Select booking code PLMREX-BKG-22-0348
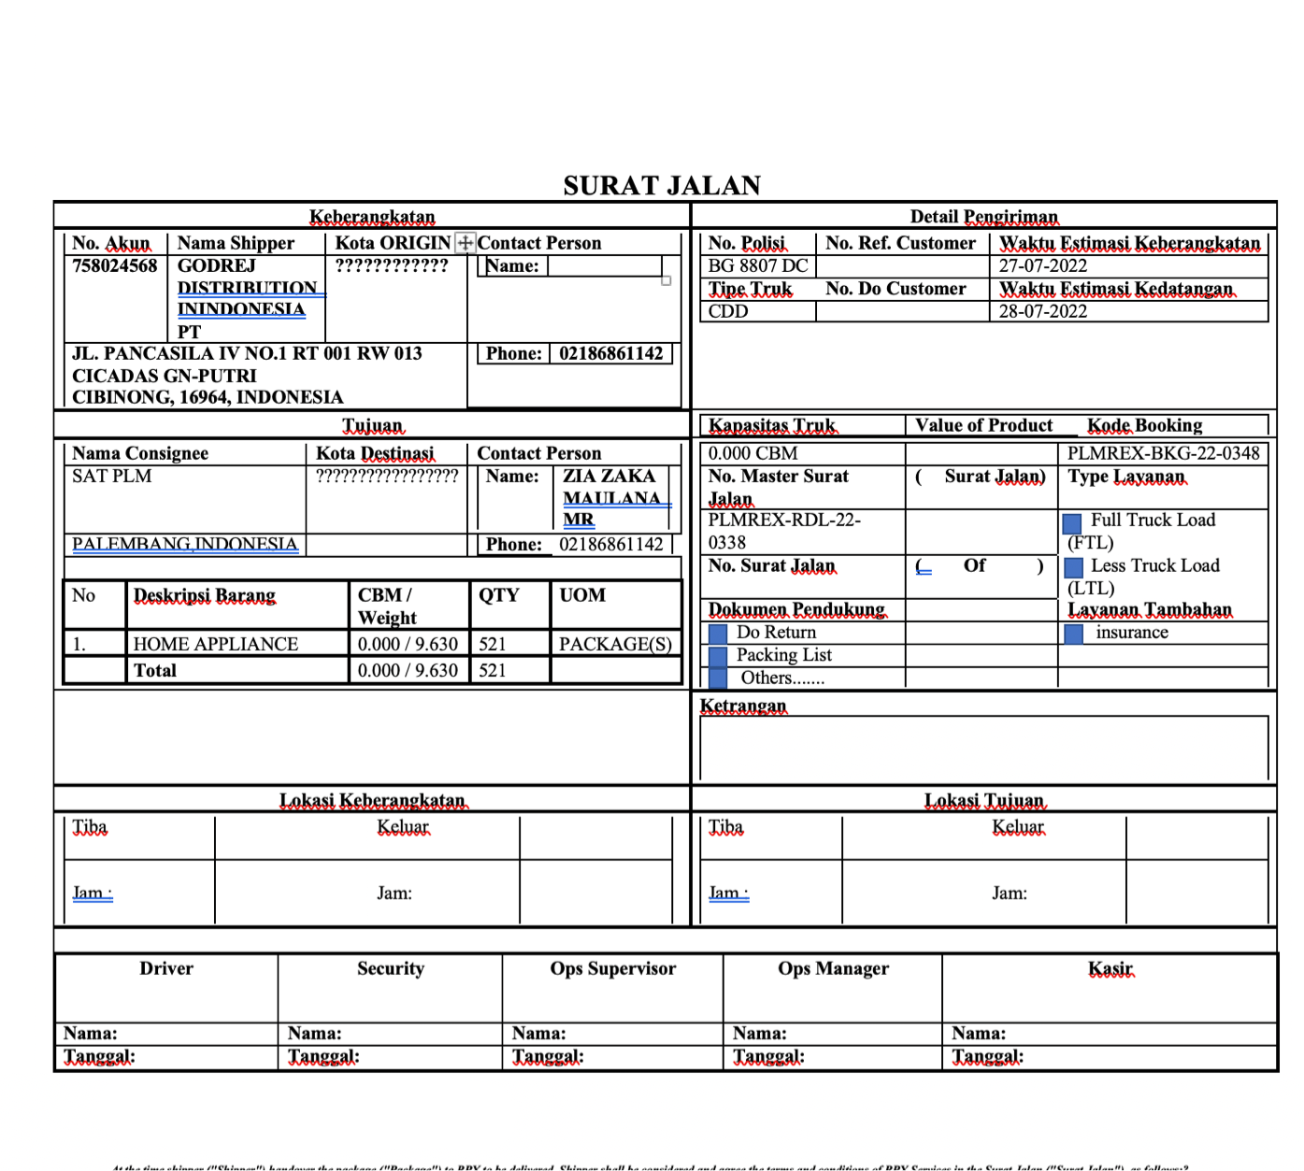 tap(1164, 453)
